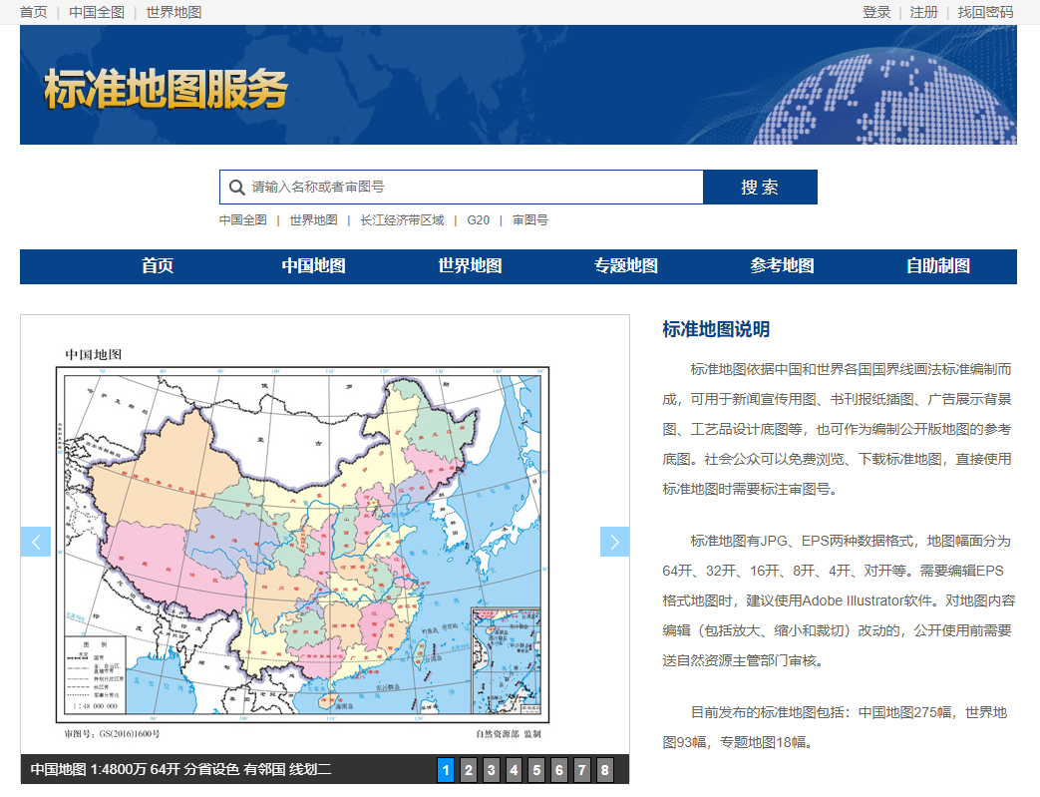Click the magnifier icon in search box
Image resolution: width=1040 pixels, height=797 pixels.
point(236,188)
